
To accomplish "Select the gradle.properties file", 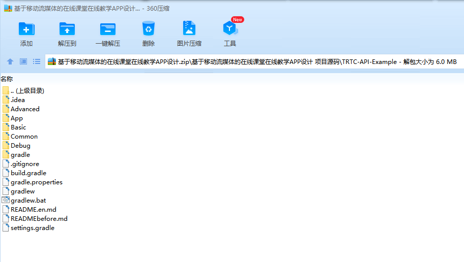I will 37,182.
